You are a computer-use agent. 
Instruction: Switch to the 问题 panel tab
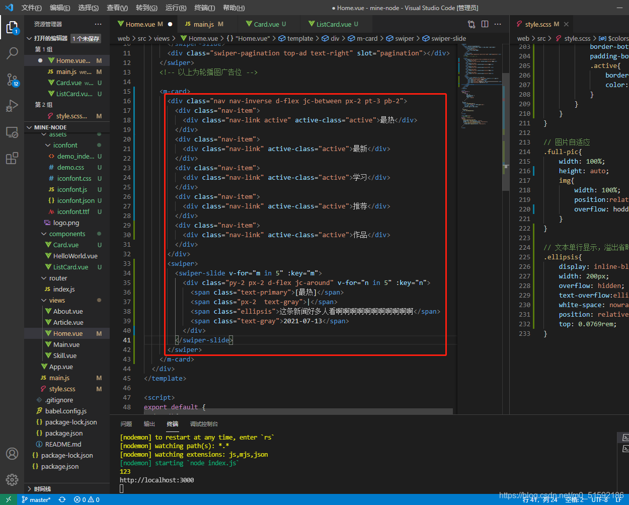126,424
